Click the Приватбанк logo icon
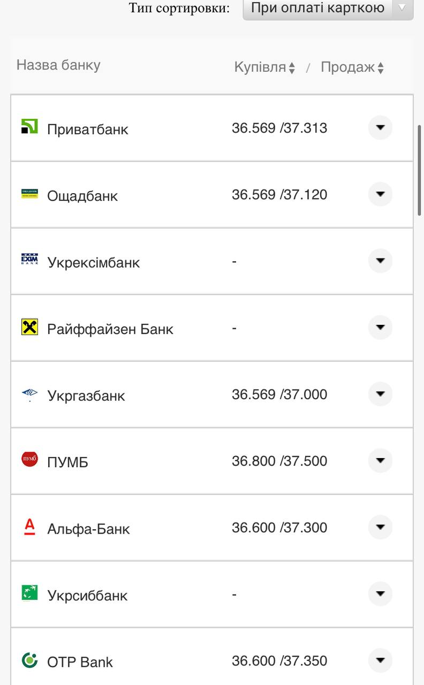Screen dimensions: 424x685 (x=29, y=127)
